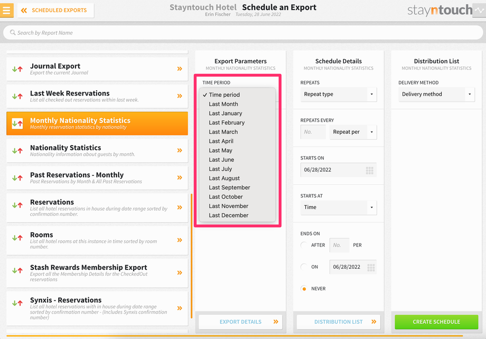This screenshot has height=339, width=486.
Task: Click the activity pulse icon at top right
Action: (479, 10)
